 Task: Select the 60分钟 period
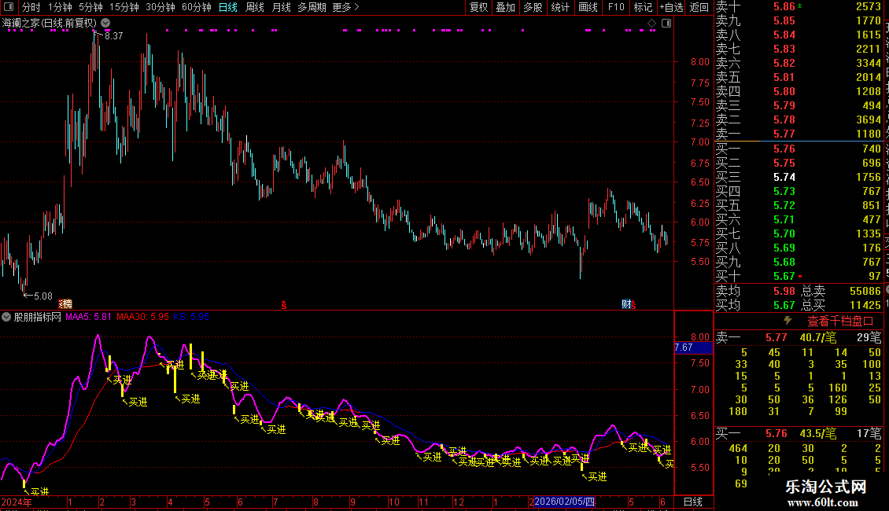196,7
